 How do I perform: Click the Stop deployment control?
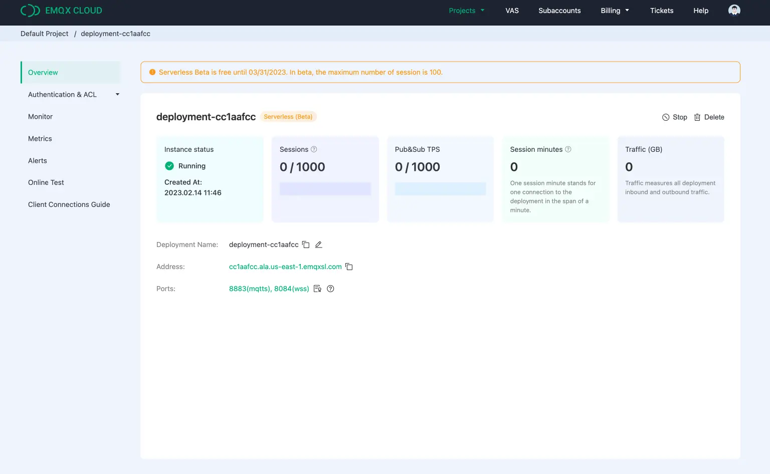click(x=674, y=117)
